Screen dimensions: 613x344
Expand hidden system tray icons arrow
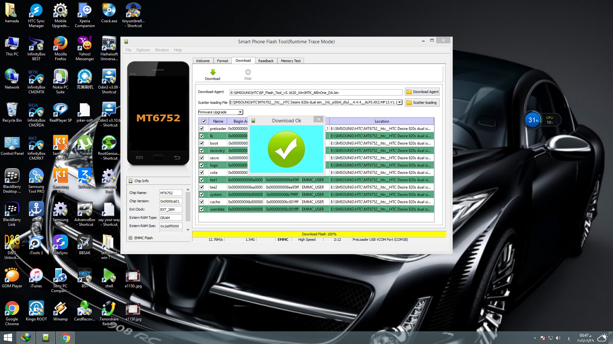click(x=535, y=338)
